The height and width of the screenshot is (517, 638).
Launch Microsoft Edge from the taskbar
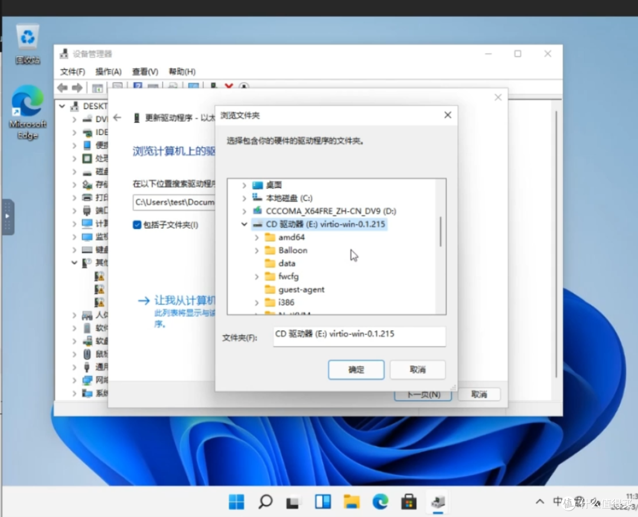point(380,502)
